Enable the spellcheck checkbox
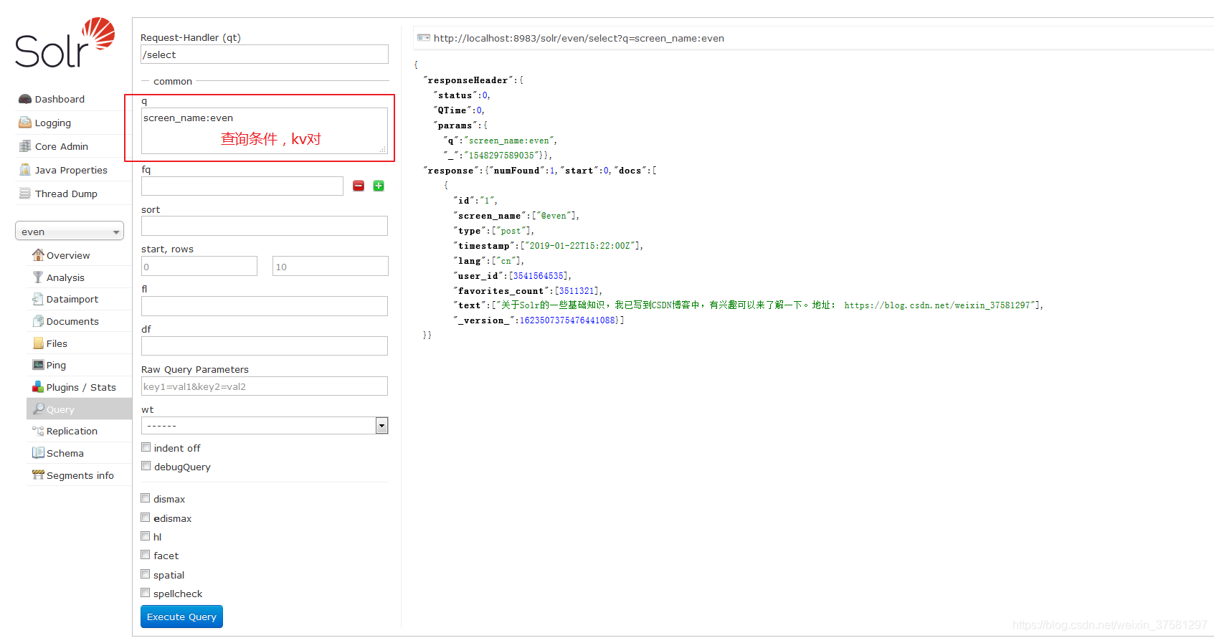This screenshot has height=638, width=1214. pos(146,593)
